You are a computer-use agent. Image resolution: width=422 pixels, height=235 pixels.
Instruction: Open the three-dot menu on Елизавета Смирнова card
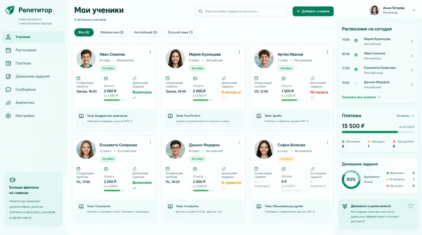[150, 143]
